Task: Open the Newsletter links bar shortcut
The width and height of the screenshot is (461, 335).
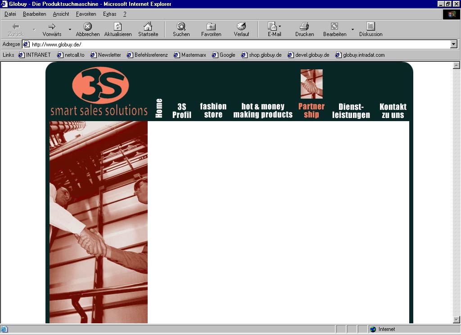Action: [x=106, y=55]
